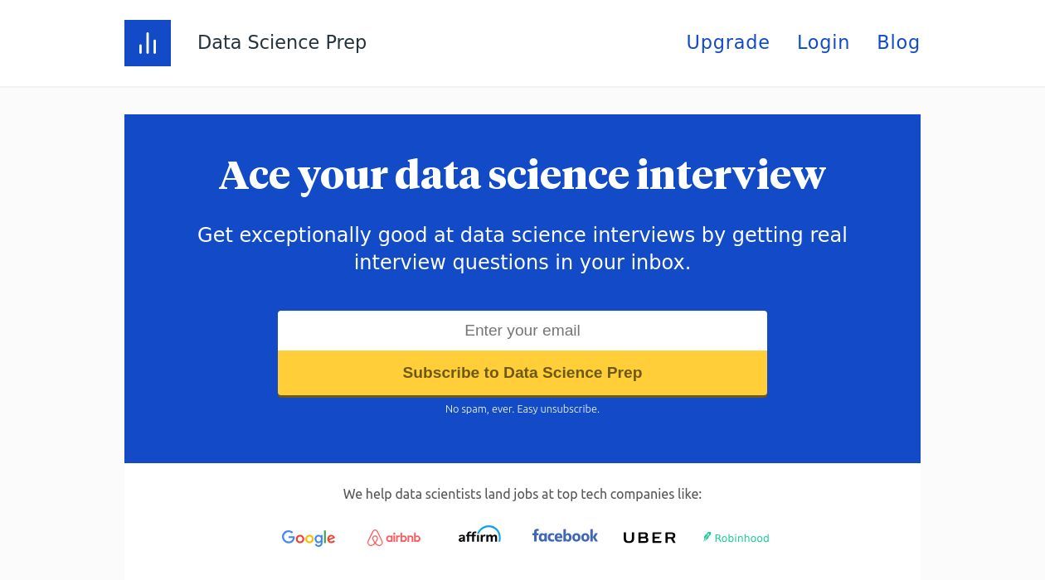
Task: Click the Facebook logo
Action: (565, 536)
